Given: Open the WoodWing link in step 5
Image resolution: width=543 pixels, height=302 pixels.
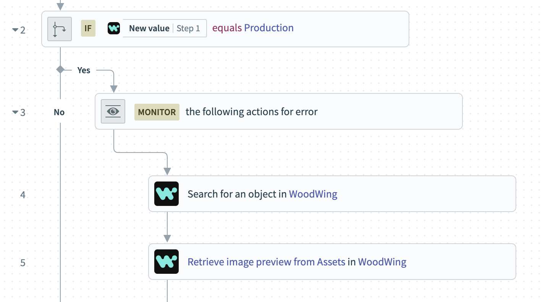Looking at the screenshot, I should [x=382, y=262].
